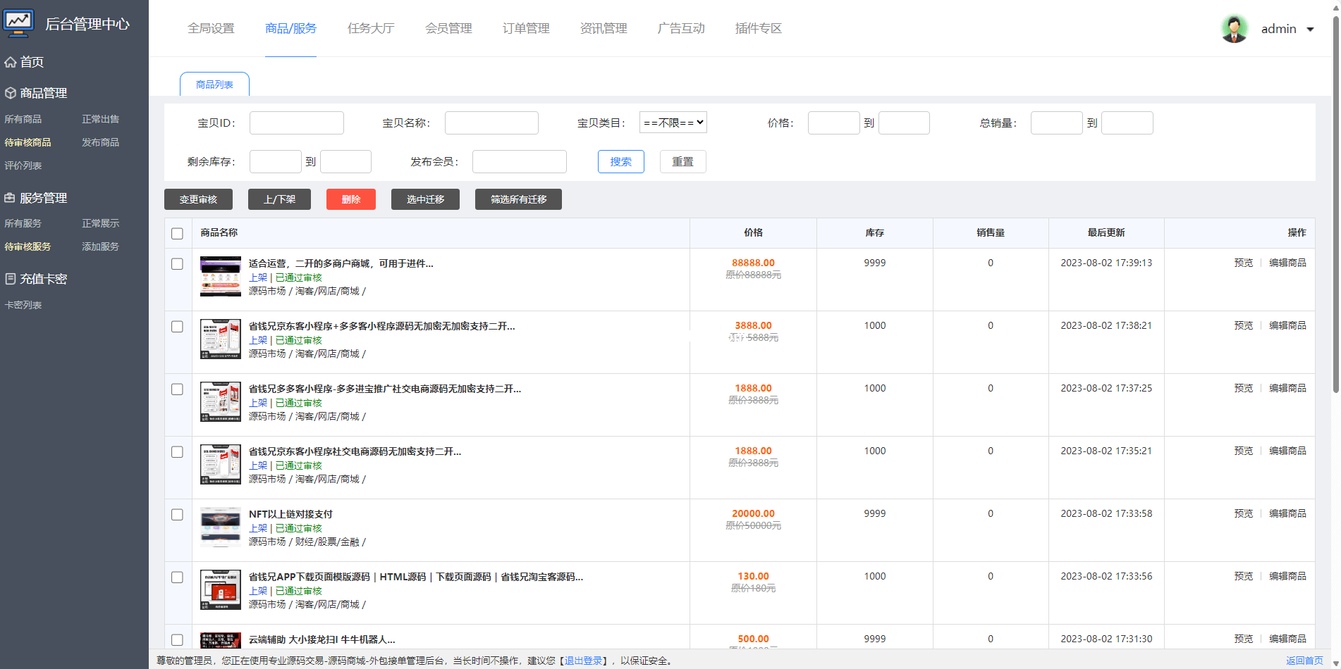Click the red 删除 delete button
Image resolution: width=1341 pixels, height=669 pixels.
point(350,199)
